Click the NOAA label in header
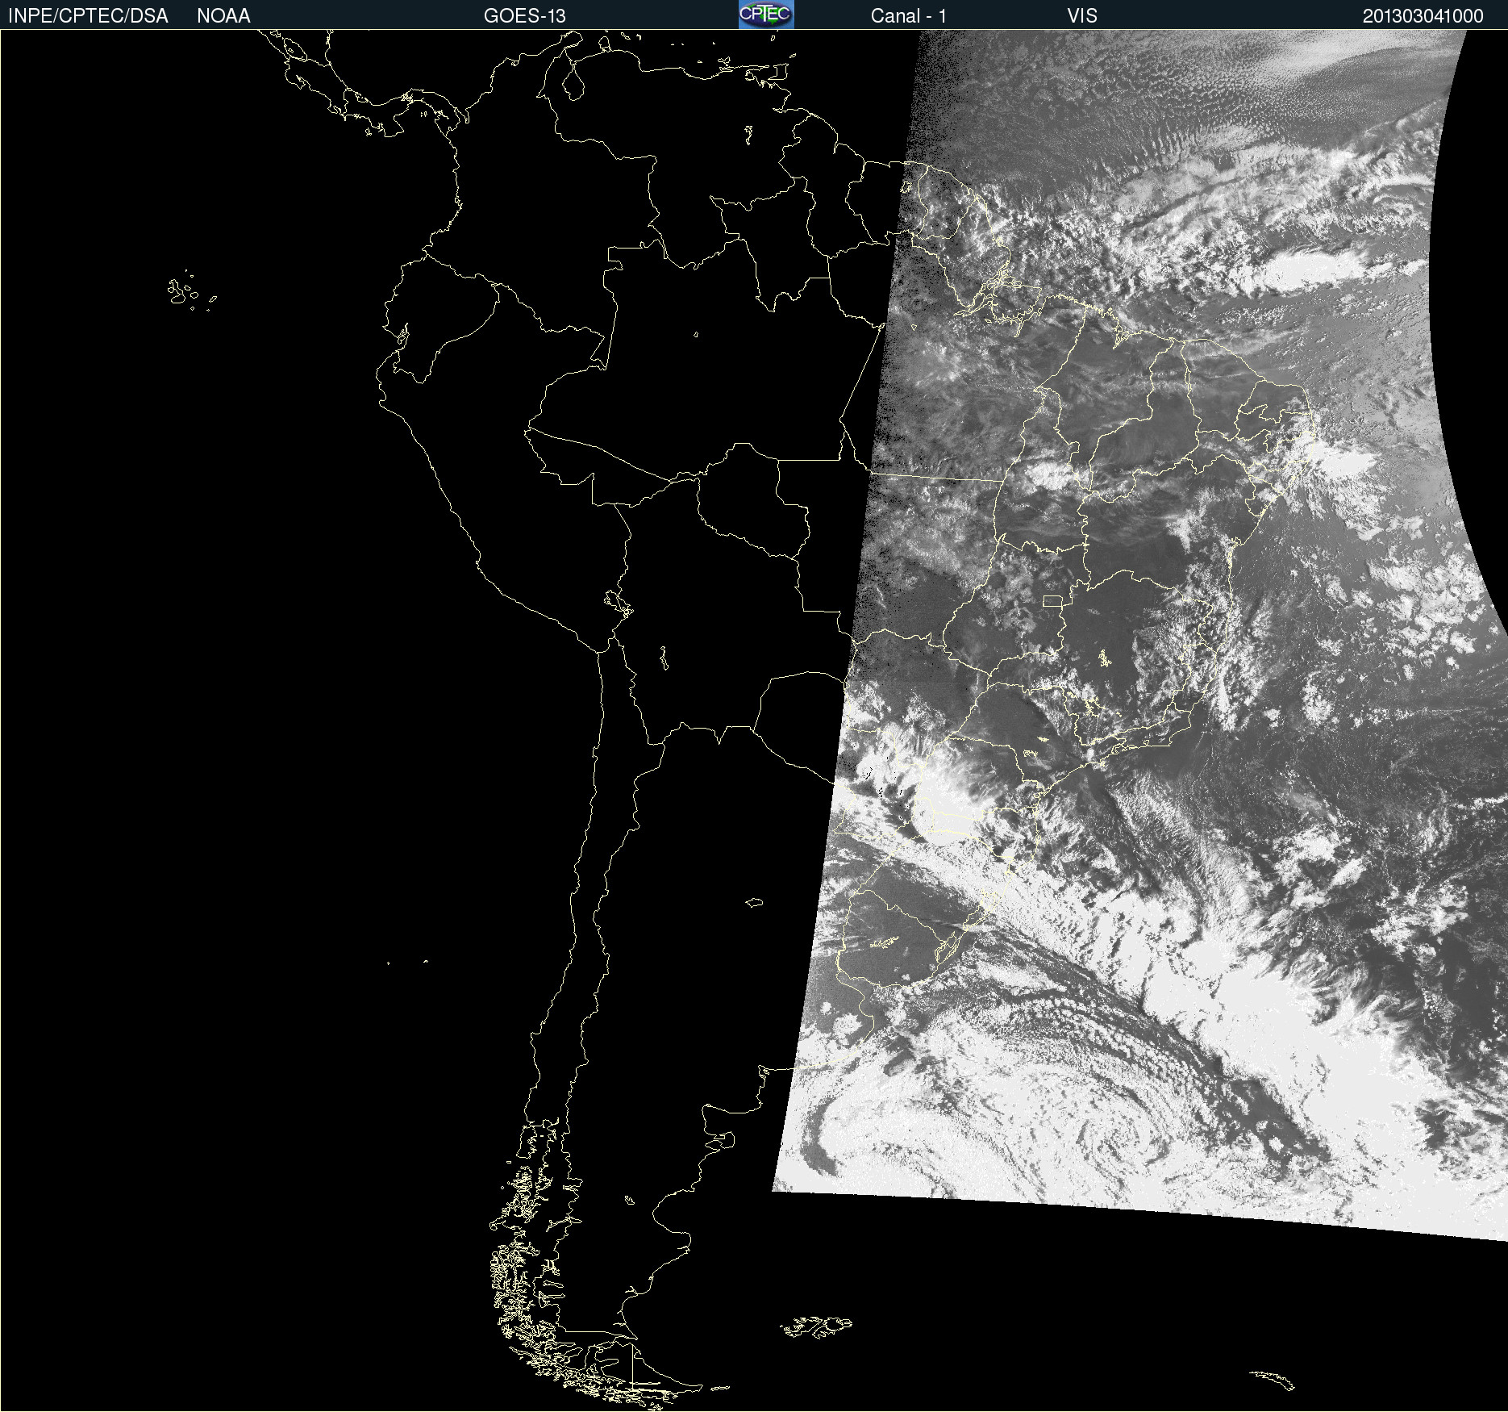1508x1412 pixels. (x=223, y=16)
